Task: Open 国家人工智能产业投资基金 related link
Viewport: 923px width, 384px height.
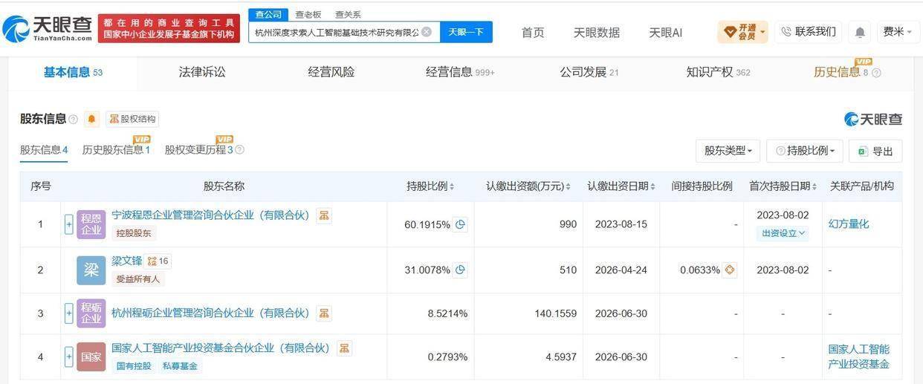Action: 859,357
